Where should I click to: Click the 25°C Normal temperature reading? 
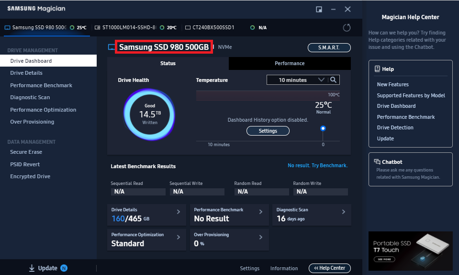point(323,107)
